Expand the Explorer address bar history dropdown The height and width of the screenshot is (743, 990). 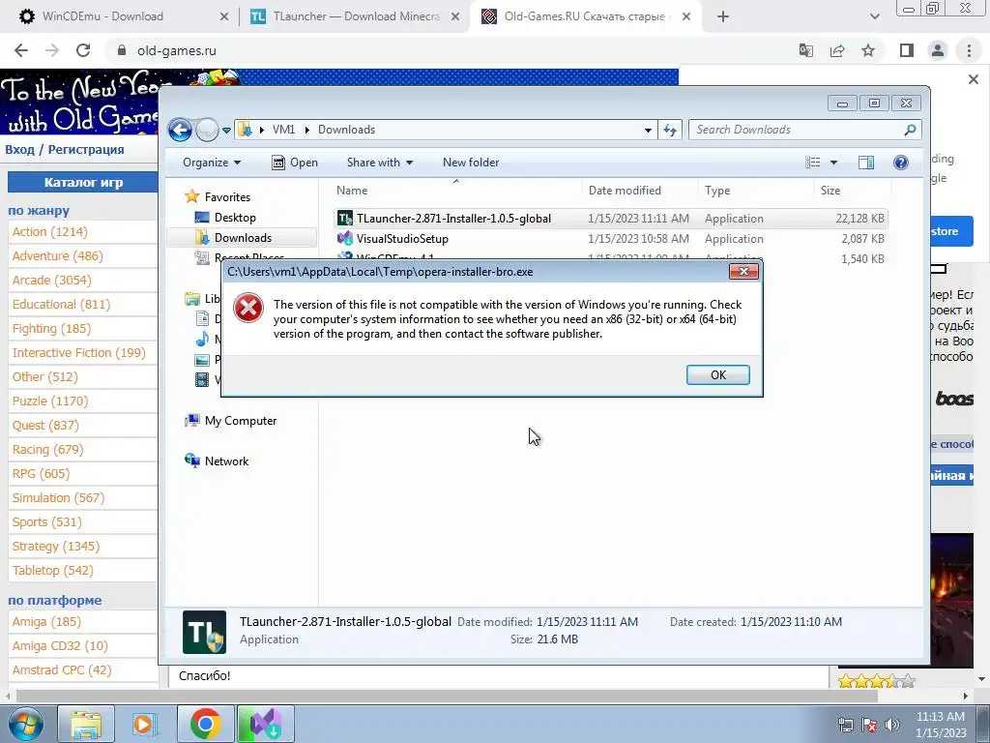648,131
